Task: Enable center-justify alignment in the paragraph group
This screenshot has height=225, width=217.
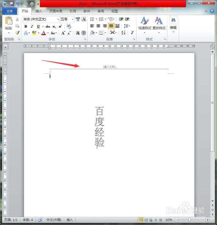Action: tap(98, 26)
